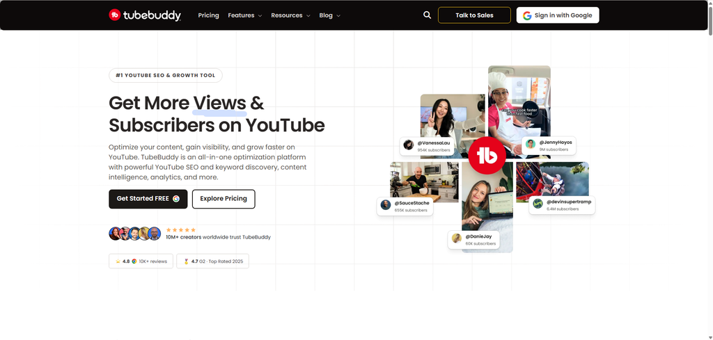Click the '655K subscribers' text
The image size is (713, 340).
tap(411, 210)
